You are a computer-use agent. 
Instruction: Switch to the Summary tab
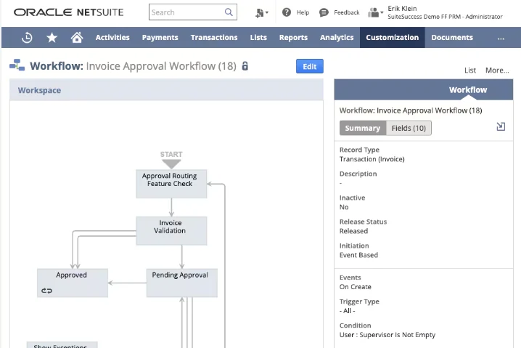[x=363, y=128]
